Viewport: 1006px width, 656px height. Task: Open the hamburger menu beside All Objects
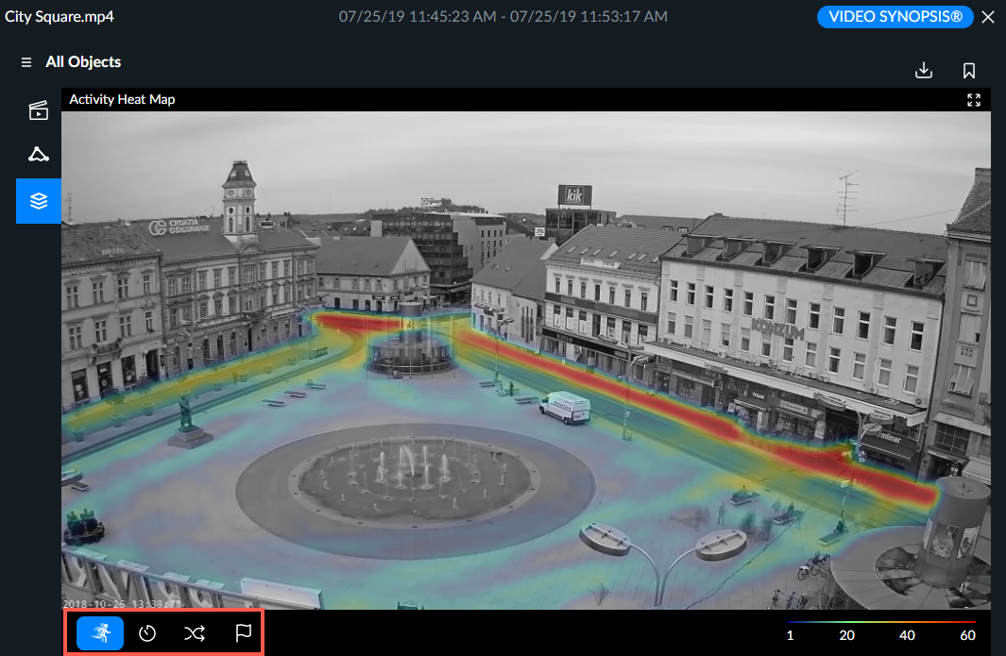(26, 62)
